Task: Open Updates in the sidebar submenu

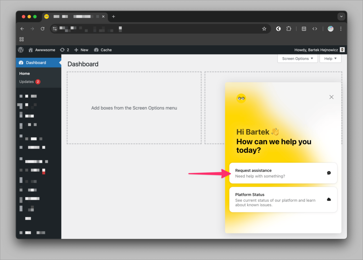Action: pyautogui.click(x=27, y=82)
